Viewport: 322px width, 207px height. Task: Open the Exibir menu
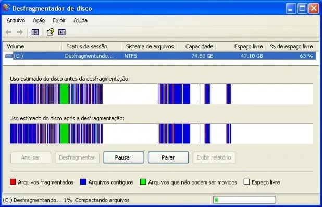[59, 20]
